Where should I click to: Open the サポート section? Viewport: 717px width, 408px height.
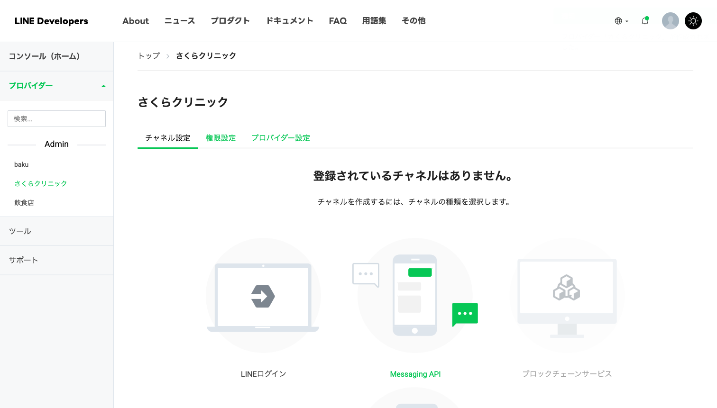[x=56, y=260]
